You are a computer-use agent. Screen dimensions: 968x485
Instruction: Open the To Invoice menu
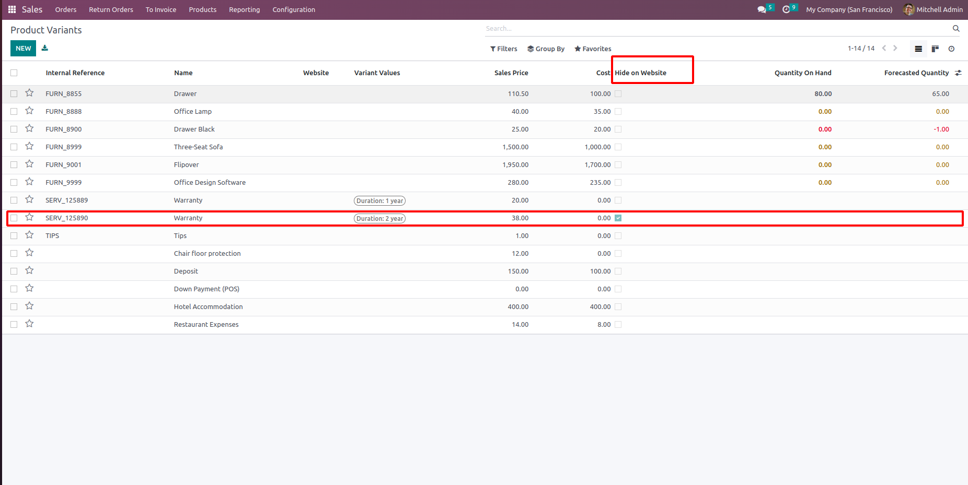[161, 9]
